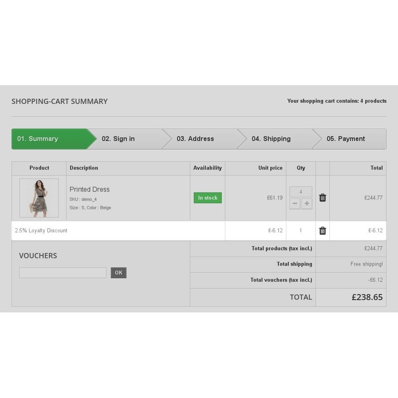
Task: Click the 2.5% Loyalty Discount label
Action: pos(41,230)
